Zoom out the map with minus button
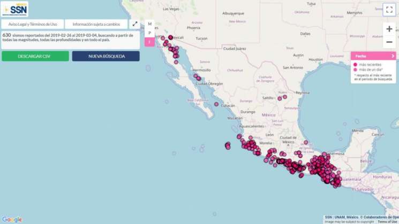Viewport: 399px width, 224px height. [x=389, y=42]
